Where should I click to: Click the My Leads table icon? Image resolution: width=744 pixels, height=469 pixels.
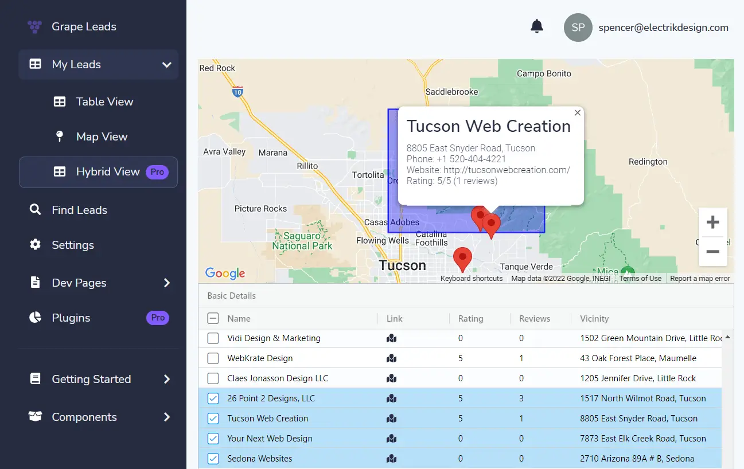pos(36,64)
